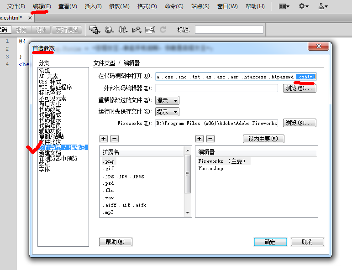The image size is (352, 270).
Task: Click the plus icon above the 扩展名 list
Action: 104,139
